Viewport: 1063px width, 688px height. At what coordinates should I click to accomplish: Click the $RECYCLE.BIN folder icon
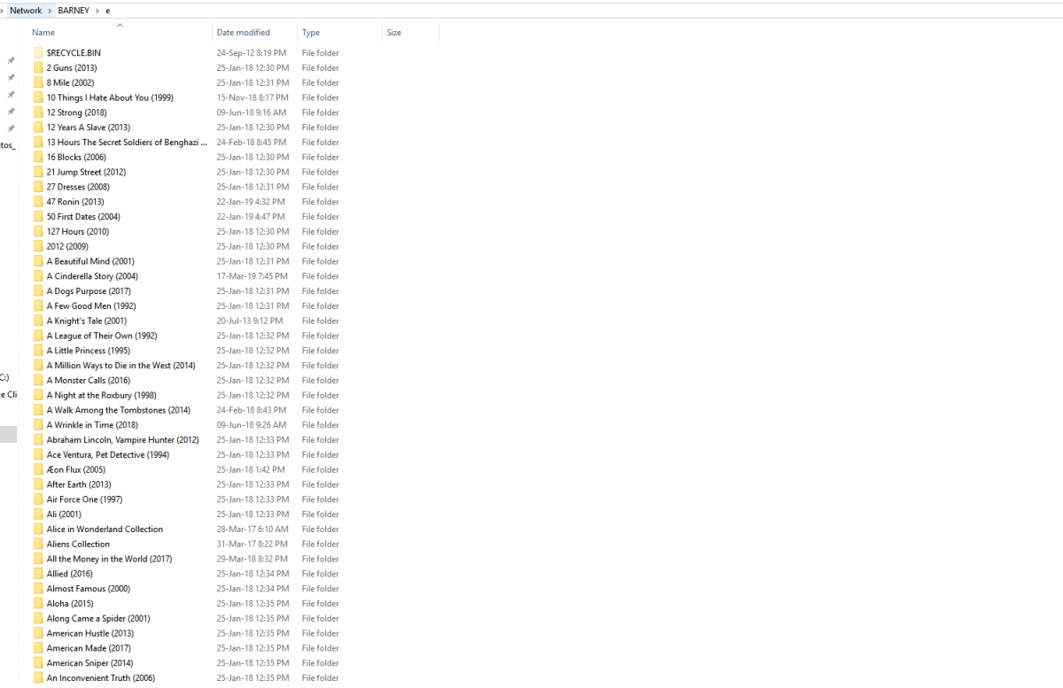[38, 53]
